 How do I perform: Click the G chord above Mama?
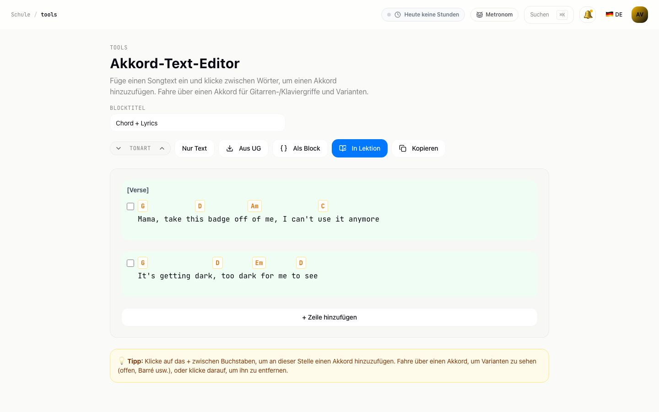pos(143,206)
